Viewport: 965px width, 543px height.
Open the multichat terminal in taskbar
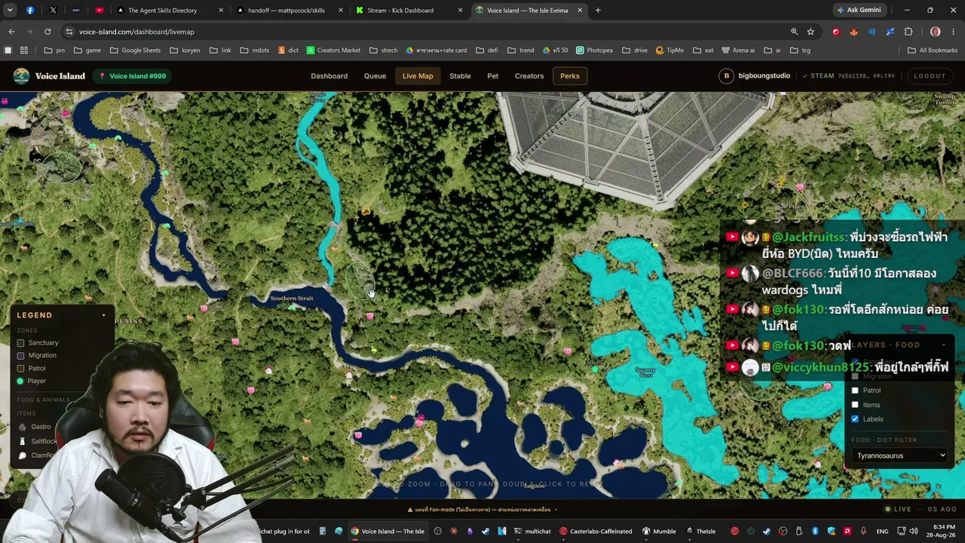tap(532, 531)
